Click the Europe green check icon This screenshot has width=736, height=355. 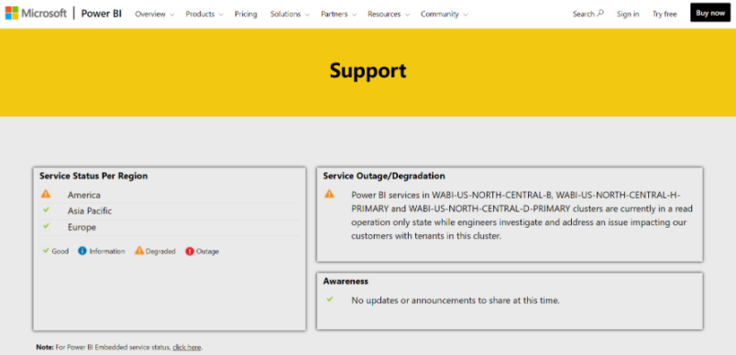click(x=46, y=226)
